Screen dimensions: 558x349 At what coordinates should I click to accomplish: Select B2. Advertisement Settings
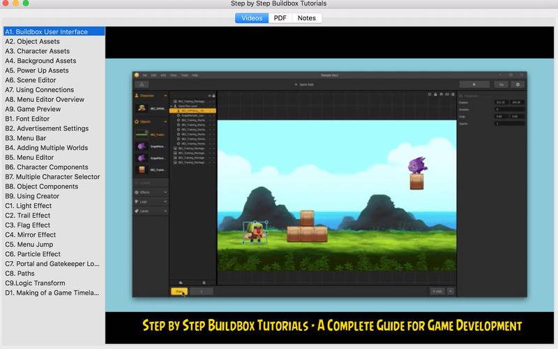pos(54,128)
